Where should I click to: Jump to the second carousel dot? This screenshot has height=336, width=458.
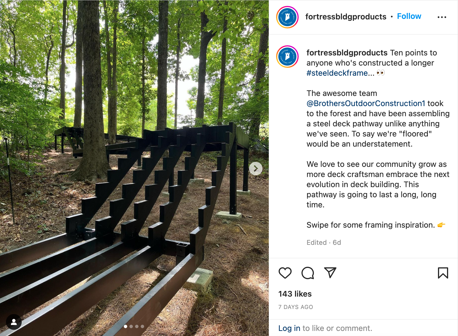[x=131, y=326]
